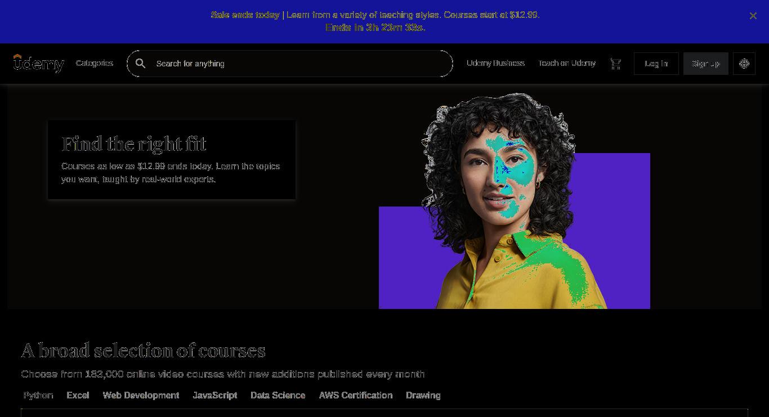Select the Drawing tab

pyautogui.click(x=423, y=395)
